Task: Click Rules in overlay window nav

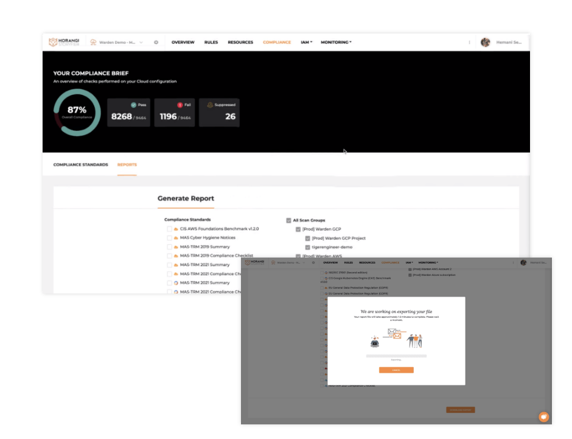Action: tap(349, 262)
